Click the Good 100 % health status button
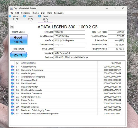The height and width of the screenshot is (128, 138). [19, 40]
